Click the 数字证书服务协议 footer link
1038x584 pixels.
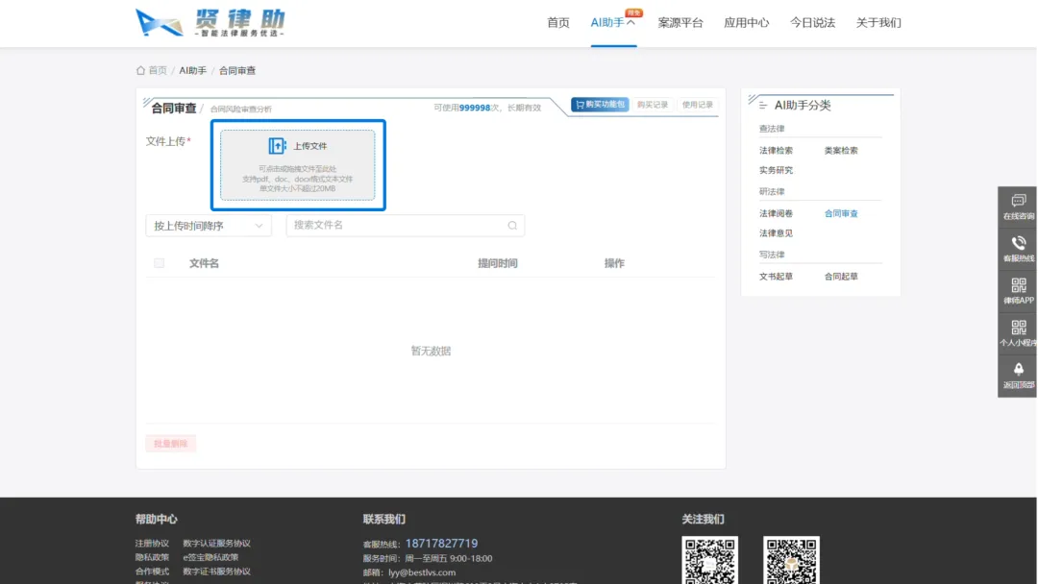coord(216,571)
